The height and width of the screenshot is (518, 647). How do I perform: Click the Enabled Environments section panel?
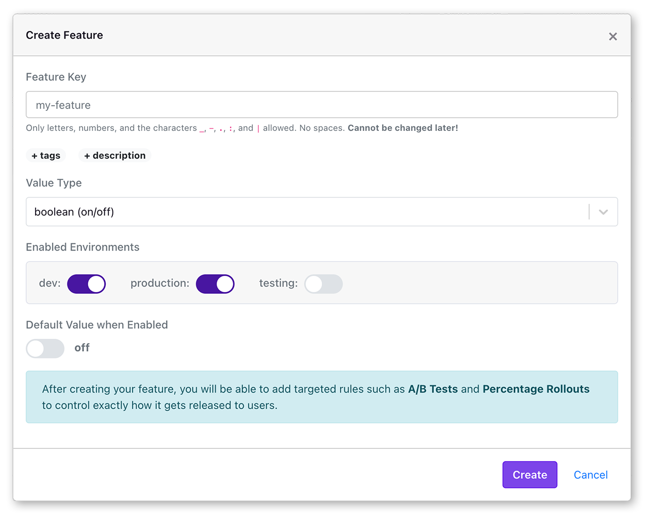[464, 282]
